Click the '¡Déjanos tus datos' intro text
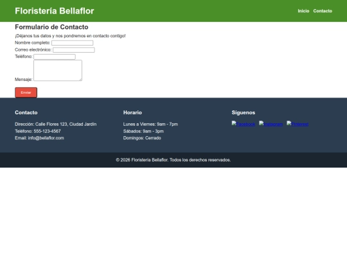 click(x=70, y=36)
